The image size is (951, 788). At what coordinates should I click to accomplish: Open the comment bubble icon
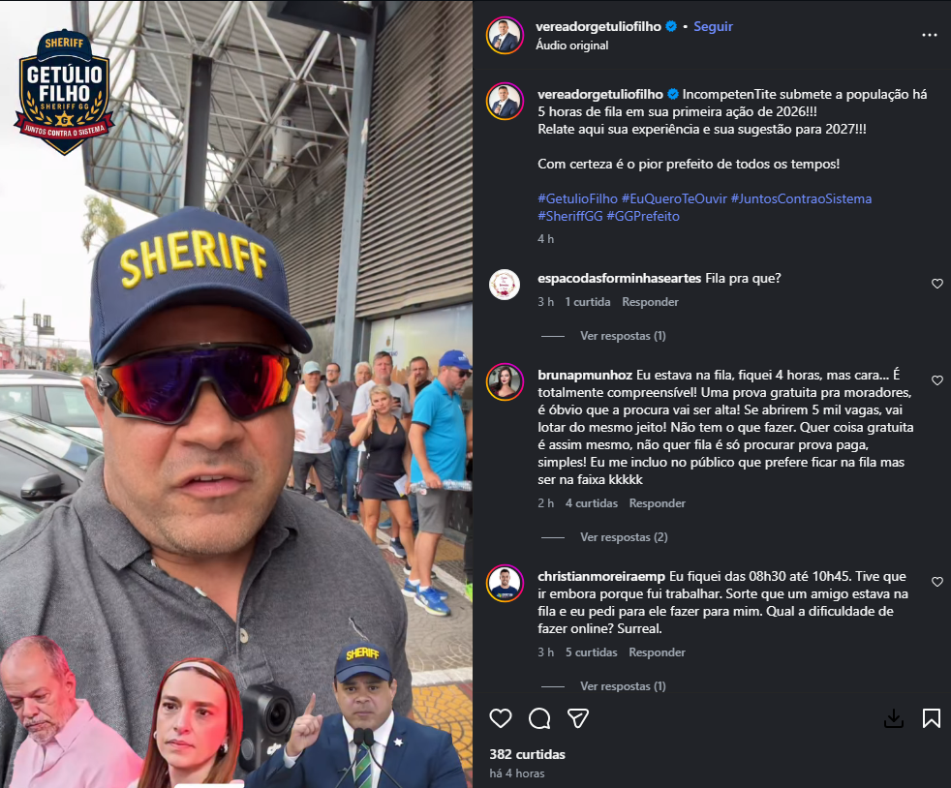539,718
